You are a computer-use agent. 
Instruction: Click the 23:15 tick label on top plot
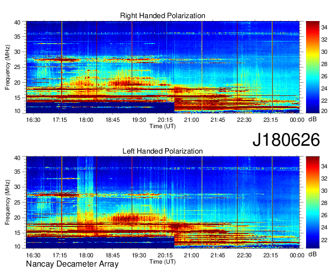click(x=270, y=120)
